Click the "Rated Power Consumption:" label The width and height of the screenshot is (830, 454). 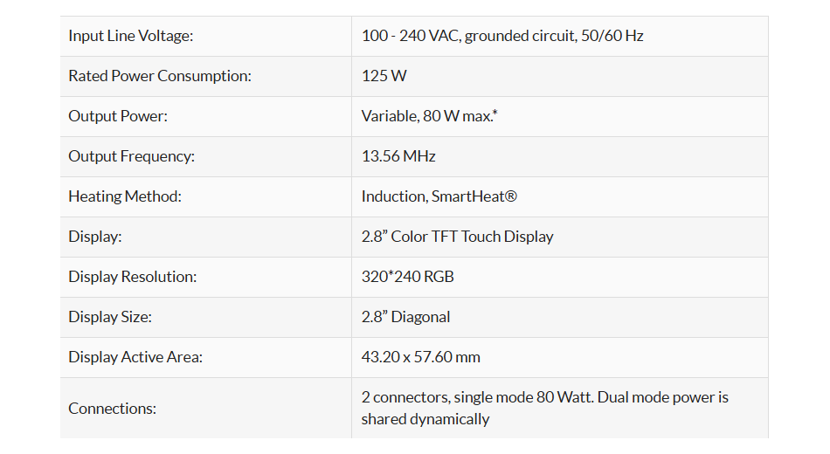click(x=160, y=76)
